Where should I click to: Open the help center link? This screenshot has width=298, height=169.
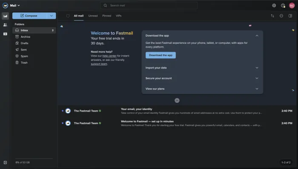[109, 56]
